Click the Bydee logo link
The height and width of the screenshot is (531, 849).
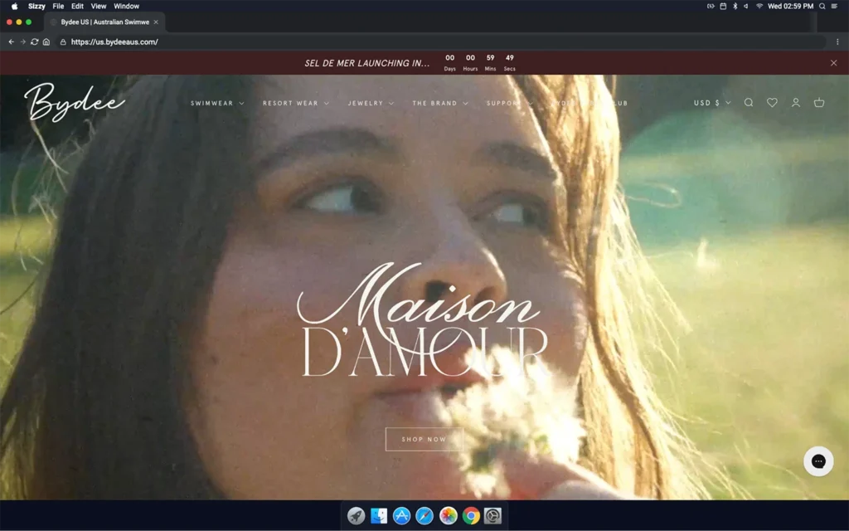(75, 102)
